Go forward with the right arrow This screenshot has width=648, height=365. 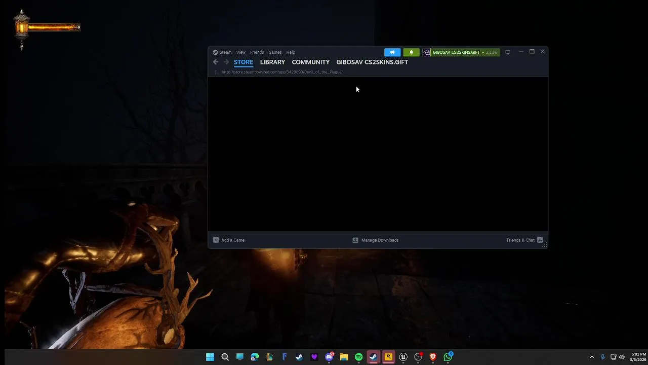[226, 62]
